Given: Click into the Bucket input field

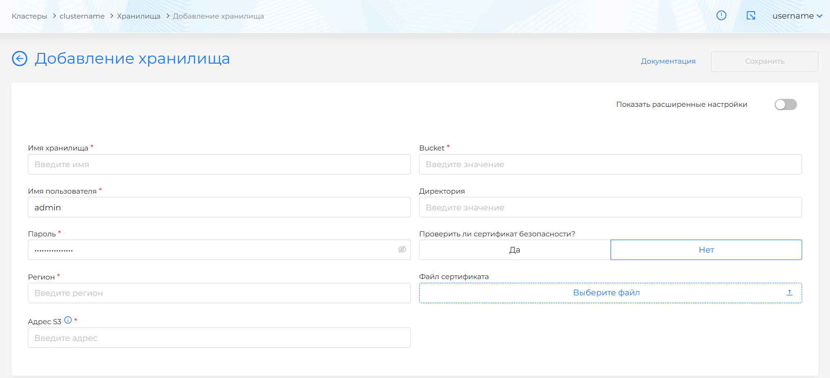Looking at the screenshot, I should pos(610,164).
